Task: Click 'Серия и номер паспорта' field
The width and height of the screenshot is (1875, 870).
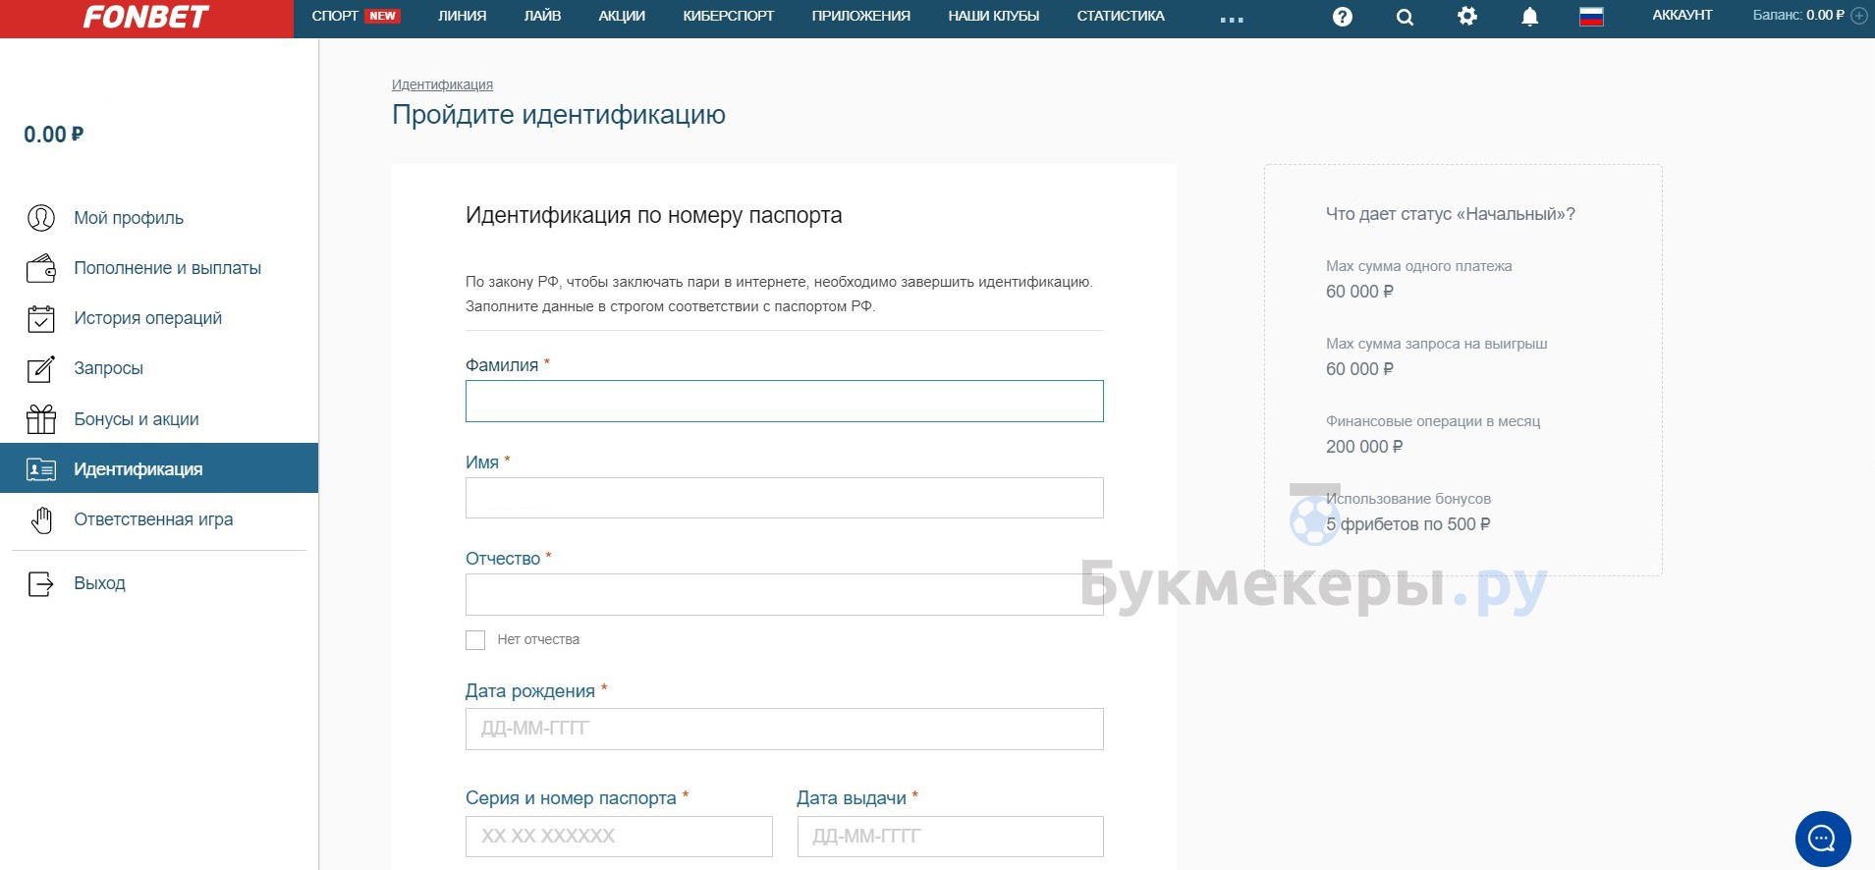Action: point(619,837)
